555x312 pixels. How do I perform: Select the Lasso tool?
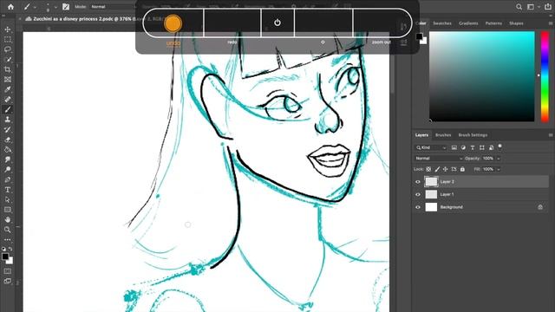pos(8,49)
